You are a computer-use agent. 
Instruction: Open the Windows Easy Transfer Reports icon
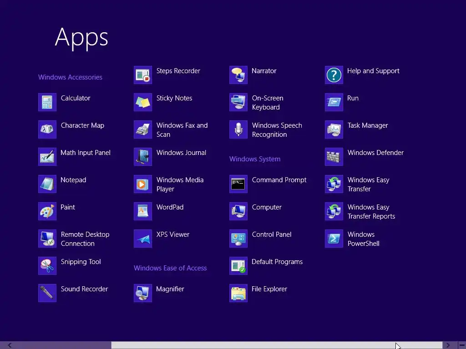[334, 212]
